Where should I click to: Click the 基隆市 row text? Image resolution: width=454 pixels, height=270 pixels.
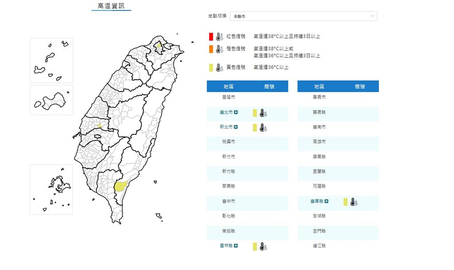tap(228, 97)
